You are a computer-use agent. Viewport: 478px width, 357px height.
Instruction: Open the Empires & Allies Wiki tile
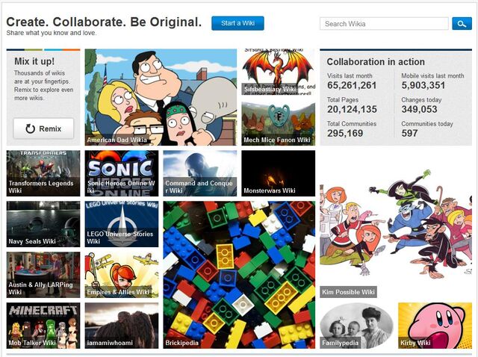122,275
